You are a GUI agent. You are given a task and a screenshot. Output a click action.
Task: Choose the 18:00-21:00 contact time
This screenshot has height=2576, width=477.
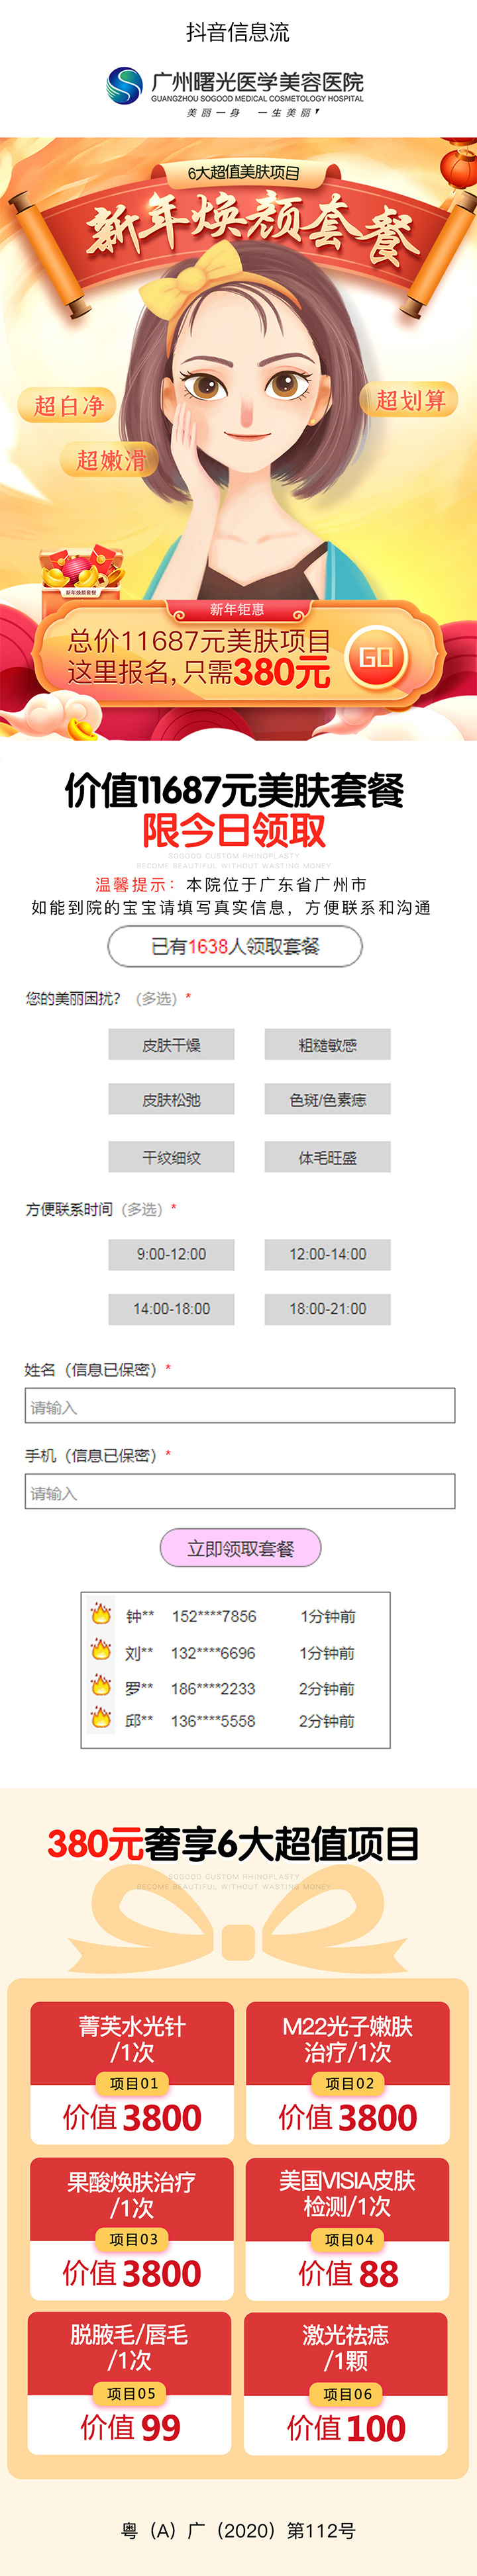click(327, 1308)
